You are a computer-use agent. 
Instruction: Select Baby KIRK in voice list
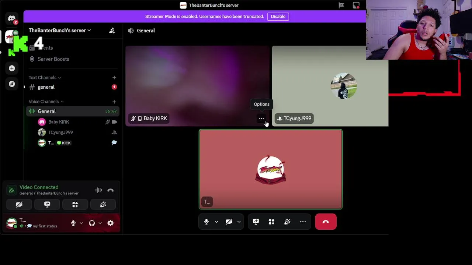pyautogui.click(x=58, y=122)
